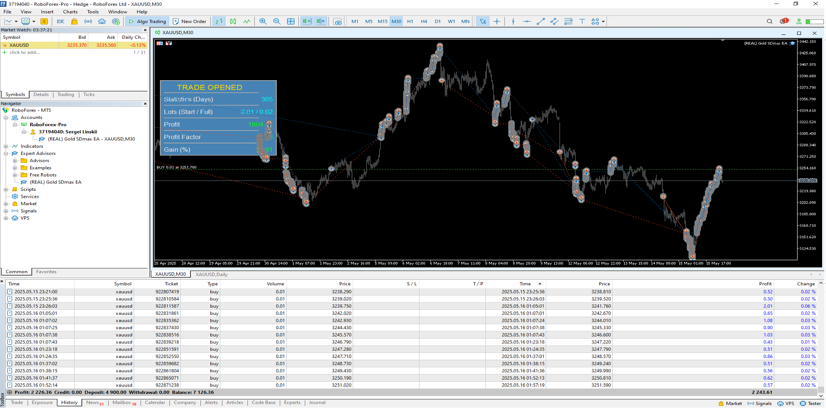The image size is (826, 408).
Task: Sort history by the Ticket column header
Action: [x=171, y=283]
